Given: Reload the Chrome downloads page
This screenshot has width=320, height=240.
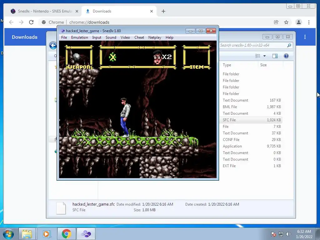Looking at the screenshot, I should pos(31,22).
